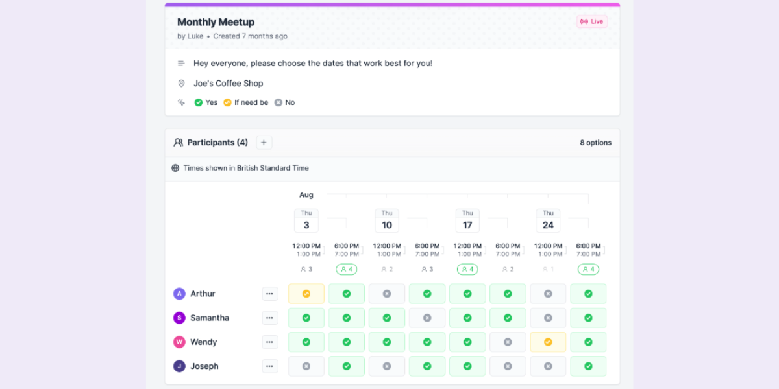Image resolution: width=779 pixels, height=389 pixels.
Task: Click the green 4 count badge under Aug 24 evening
Action: coord(588,269)
